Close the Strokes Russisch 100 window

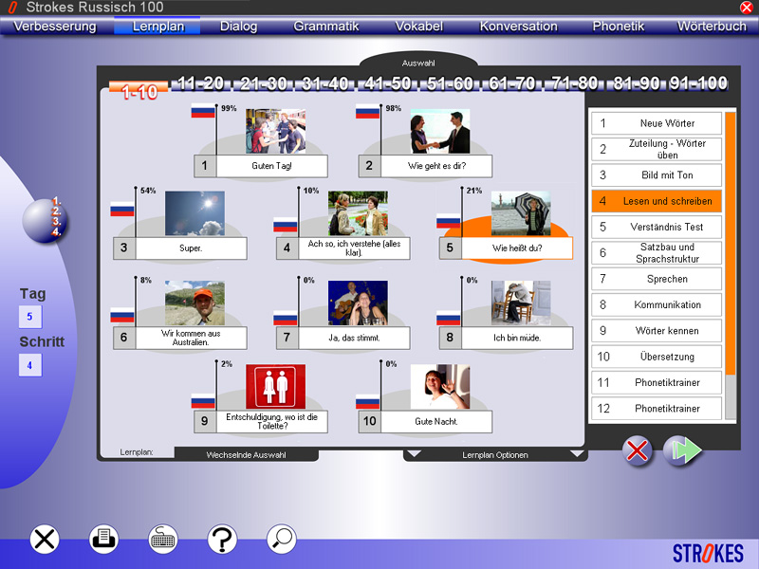pos(747,8)
